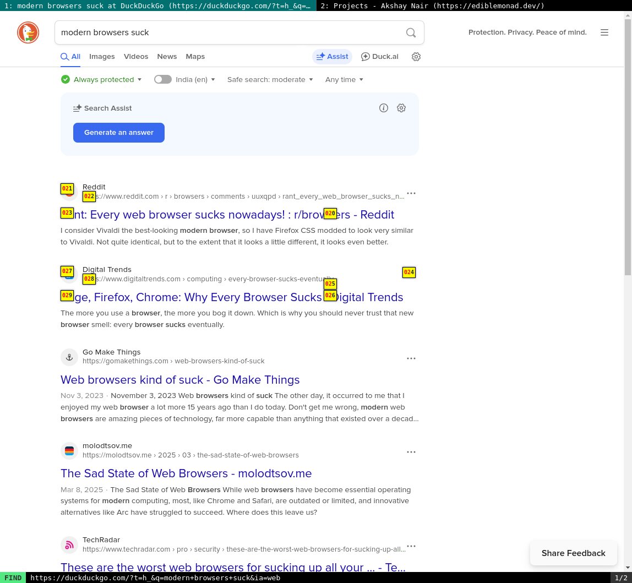Open the Any time filter dropdown

click(x=344, y=79)
